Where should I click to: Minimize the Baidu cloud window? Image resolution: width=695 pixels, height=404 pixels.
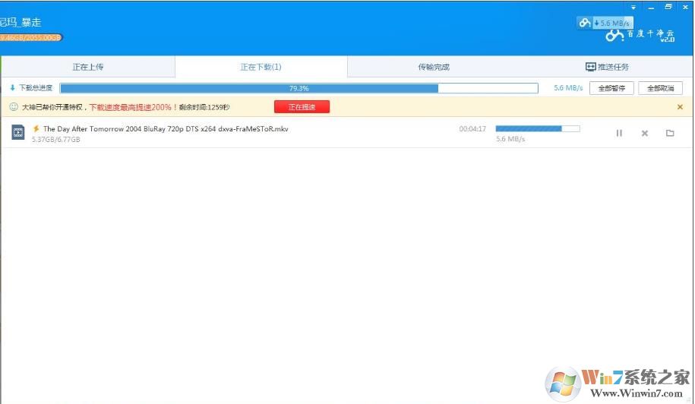pyautogui.click(x=651, y=7)
